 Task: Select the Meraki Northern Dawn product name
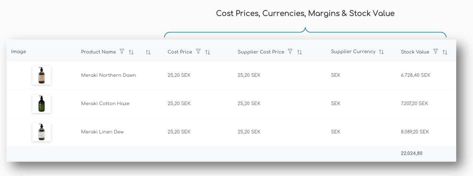(x=108, y=75)
